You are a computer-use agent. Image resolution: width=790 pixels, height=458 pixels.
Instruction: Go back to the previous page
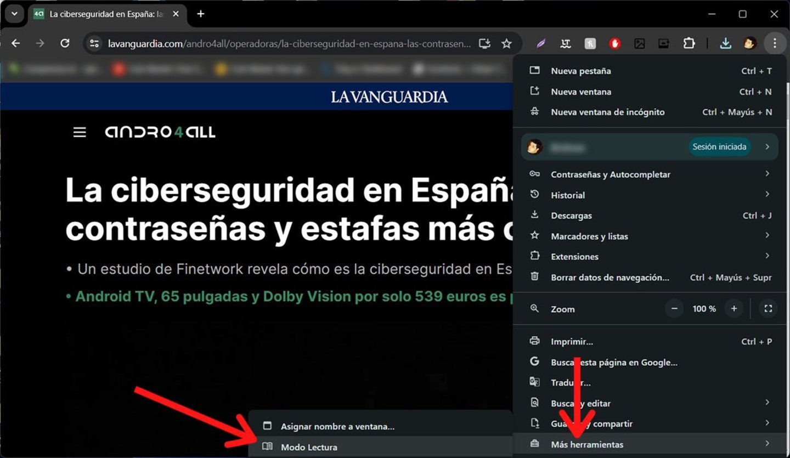(x=16, y=43)
